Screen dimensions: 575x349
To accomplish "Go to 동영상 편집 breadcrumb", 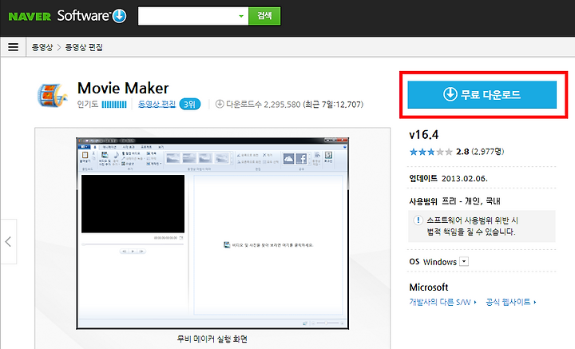I will pyautogui.click(x=84, y=47).
